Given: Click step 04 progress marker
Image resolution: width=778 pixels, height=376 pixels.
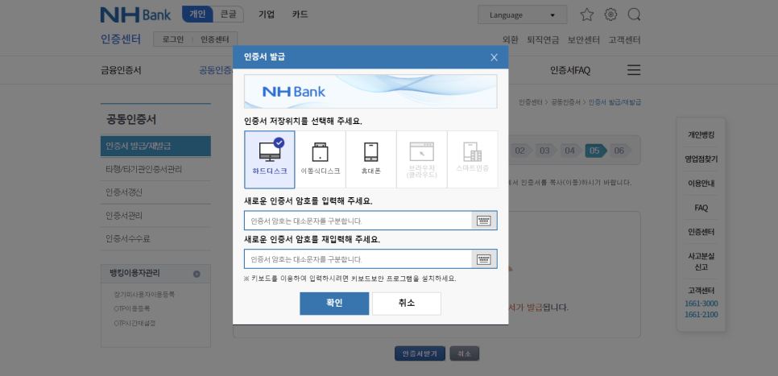Looking at the screenshot, I should [570, 151].
